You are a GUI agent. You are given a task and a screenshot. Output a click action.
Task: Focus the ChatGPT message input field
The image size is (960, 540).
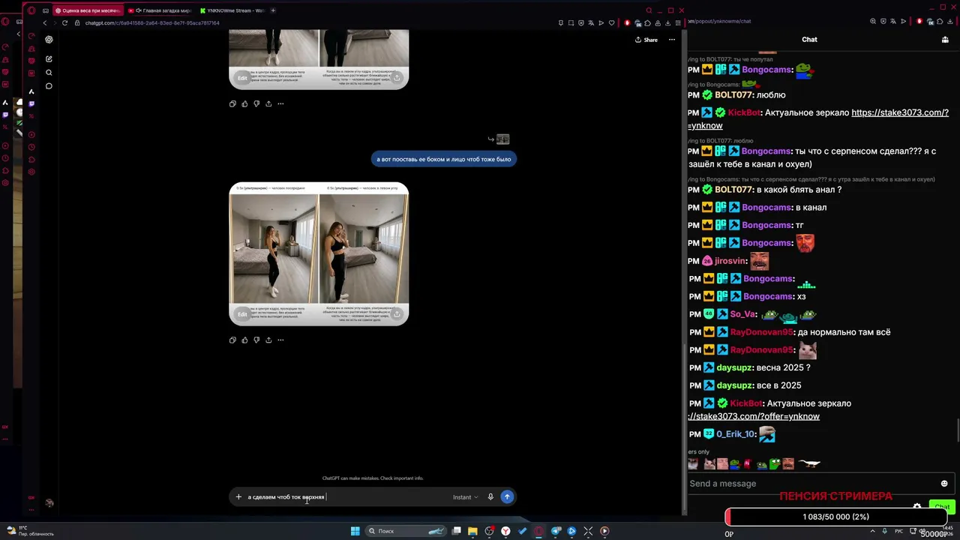point(345,496)
